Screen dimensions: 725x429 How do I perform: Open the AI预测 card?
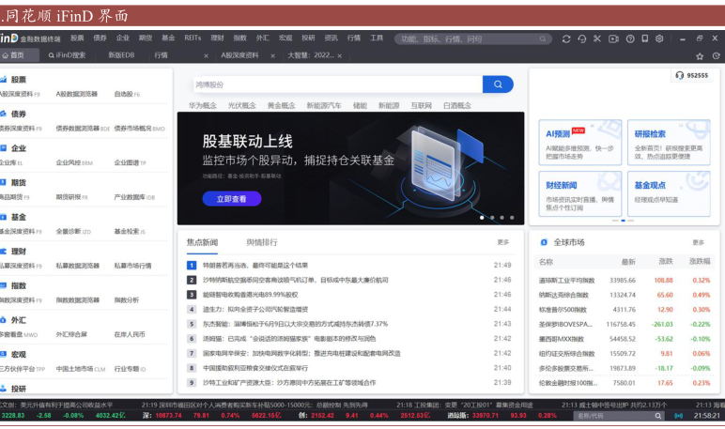tap(565, 133)
